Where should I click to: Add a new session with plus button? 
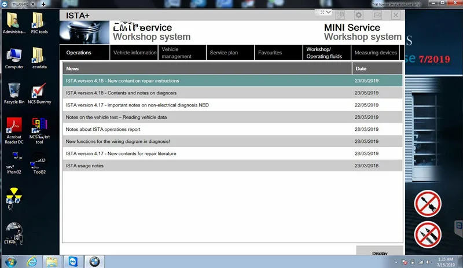[x=43, y=4]
